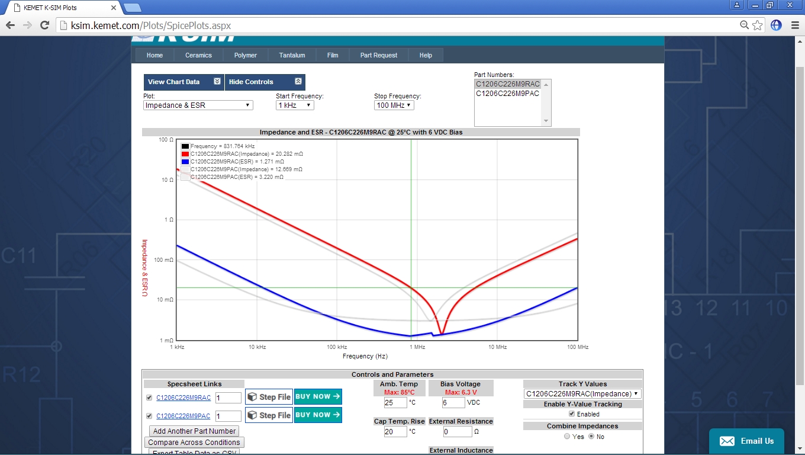Open the Tantalum menu
Viewport: 805px width, 455px height.
coord(292,55)
